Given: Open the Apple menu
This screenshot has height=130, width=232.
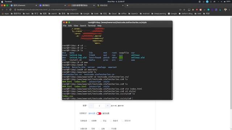Looking at the screenshot, I should (2, 1).
